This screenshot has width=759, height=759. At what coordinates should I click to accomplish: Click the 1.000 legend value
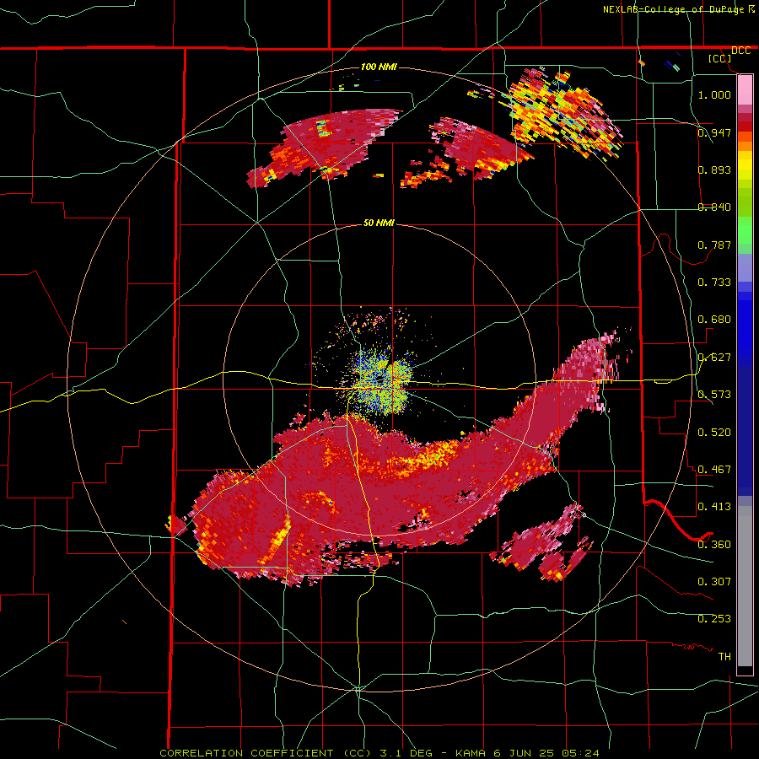(x=714, y=94)
